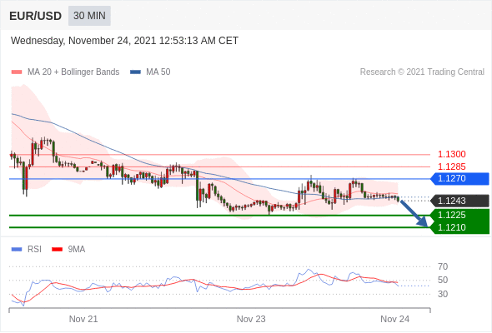
Task: Toggle the MA 50 legend label
Action: 158,72
